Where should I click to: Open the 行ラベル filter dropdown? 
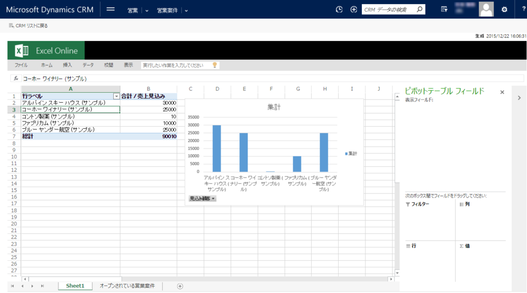116,96
